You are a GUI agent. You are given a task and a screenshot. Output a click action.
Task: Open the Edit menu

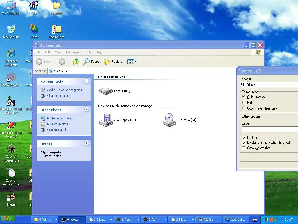48,52
